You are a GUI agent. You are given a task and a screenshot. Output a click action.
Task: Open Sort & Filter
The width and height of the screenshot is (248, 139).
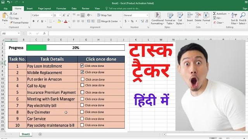coord(234,19)
